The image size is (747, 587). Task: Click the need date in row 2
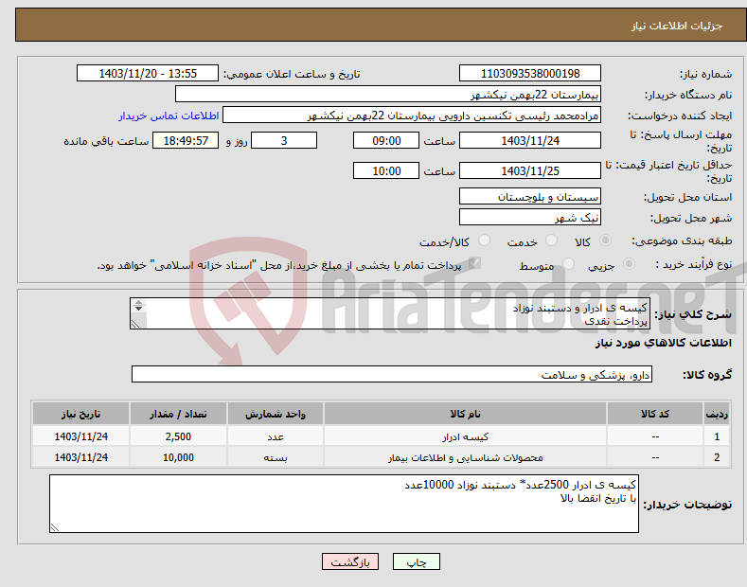pyautogui.click(x=81, y=457)
